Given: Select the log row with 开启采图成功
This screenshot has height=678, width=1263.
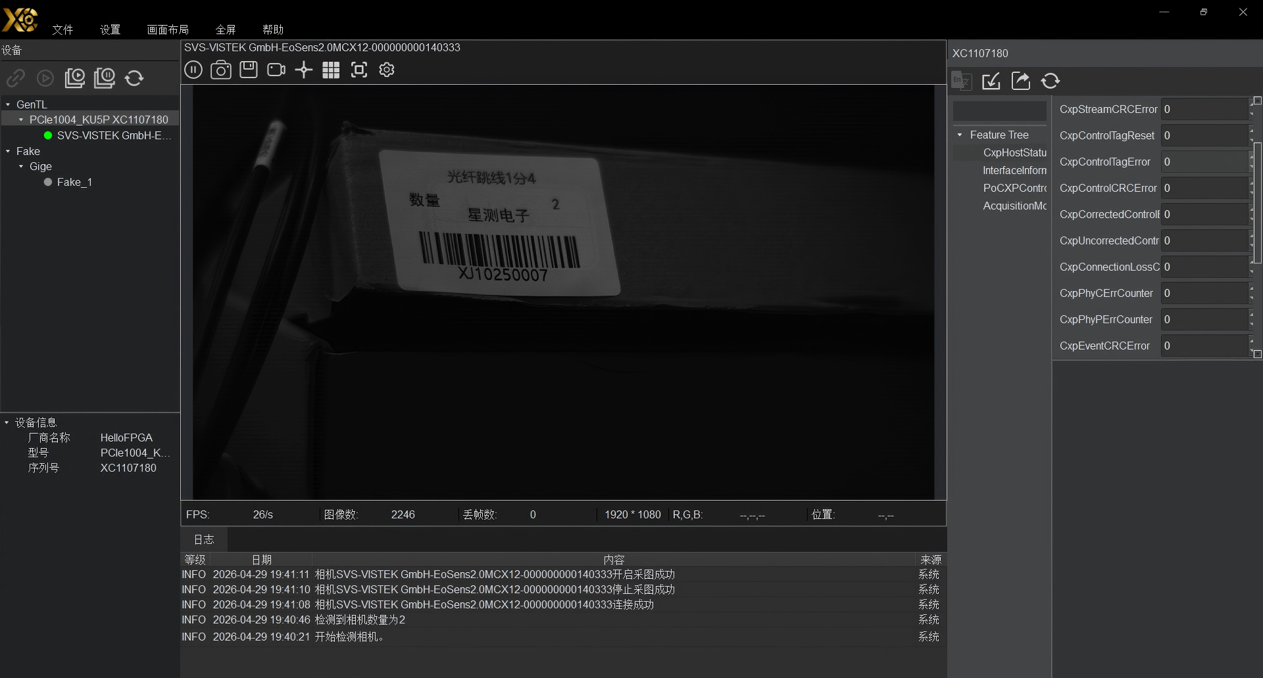Looking at the screenshot, I should (564, 574).
